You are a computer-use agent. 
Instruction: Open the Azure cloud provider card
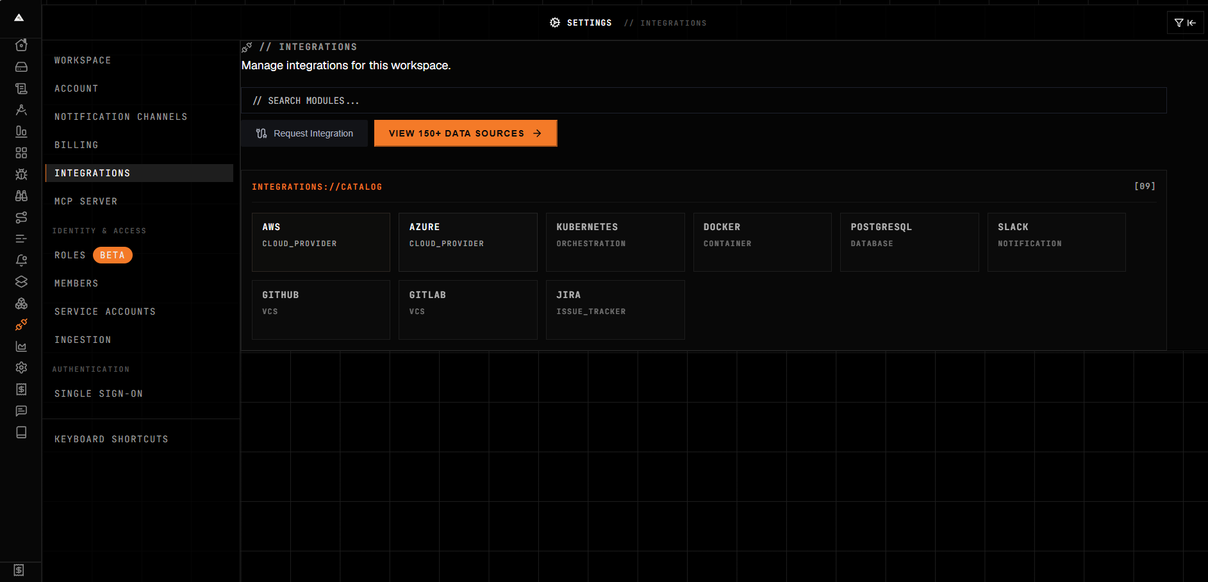coord(468,242)
